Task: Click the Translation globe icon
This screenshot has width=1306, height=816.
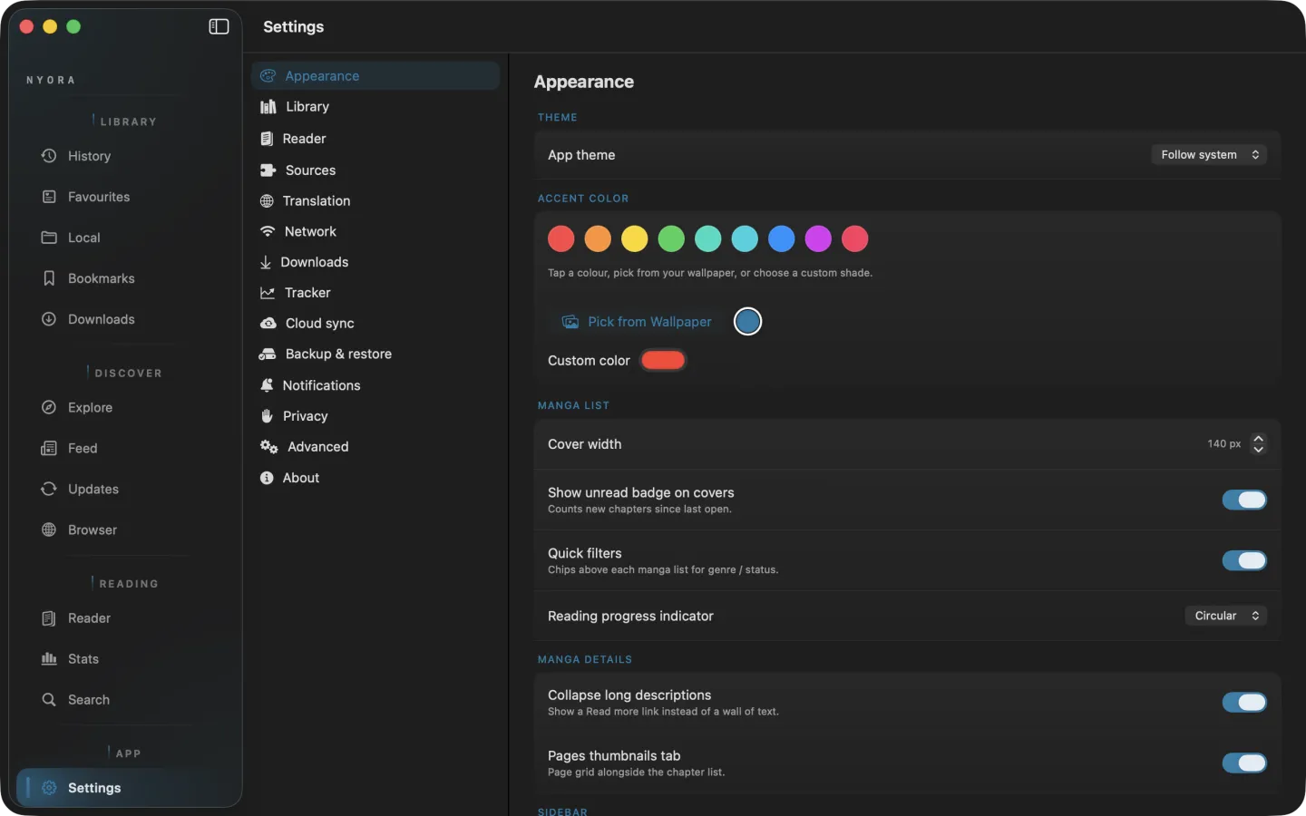Action: 267,201
